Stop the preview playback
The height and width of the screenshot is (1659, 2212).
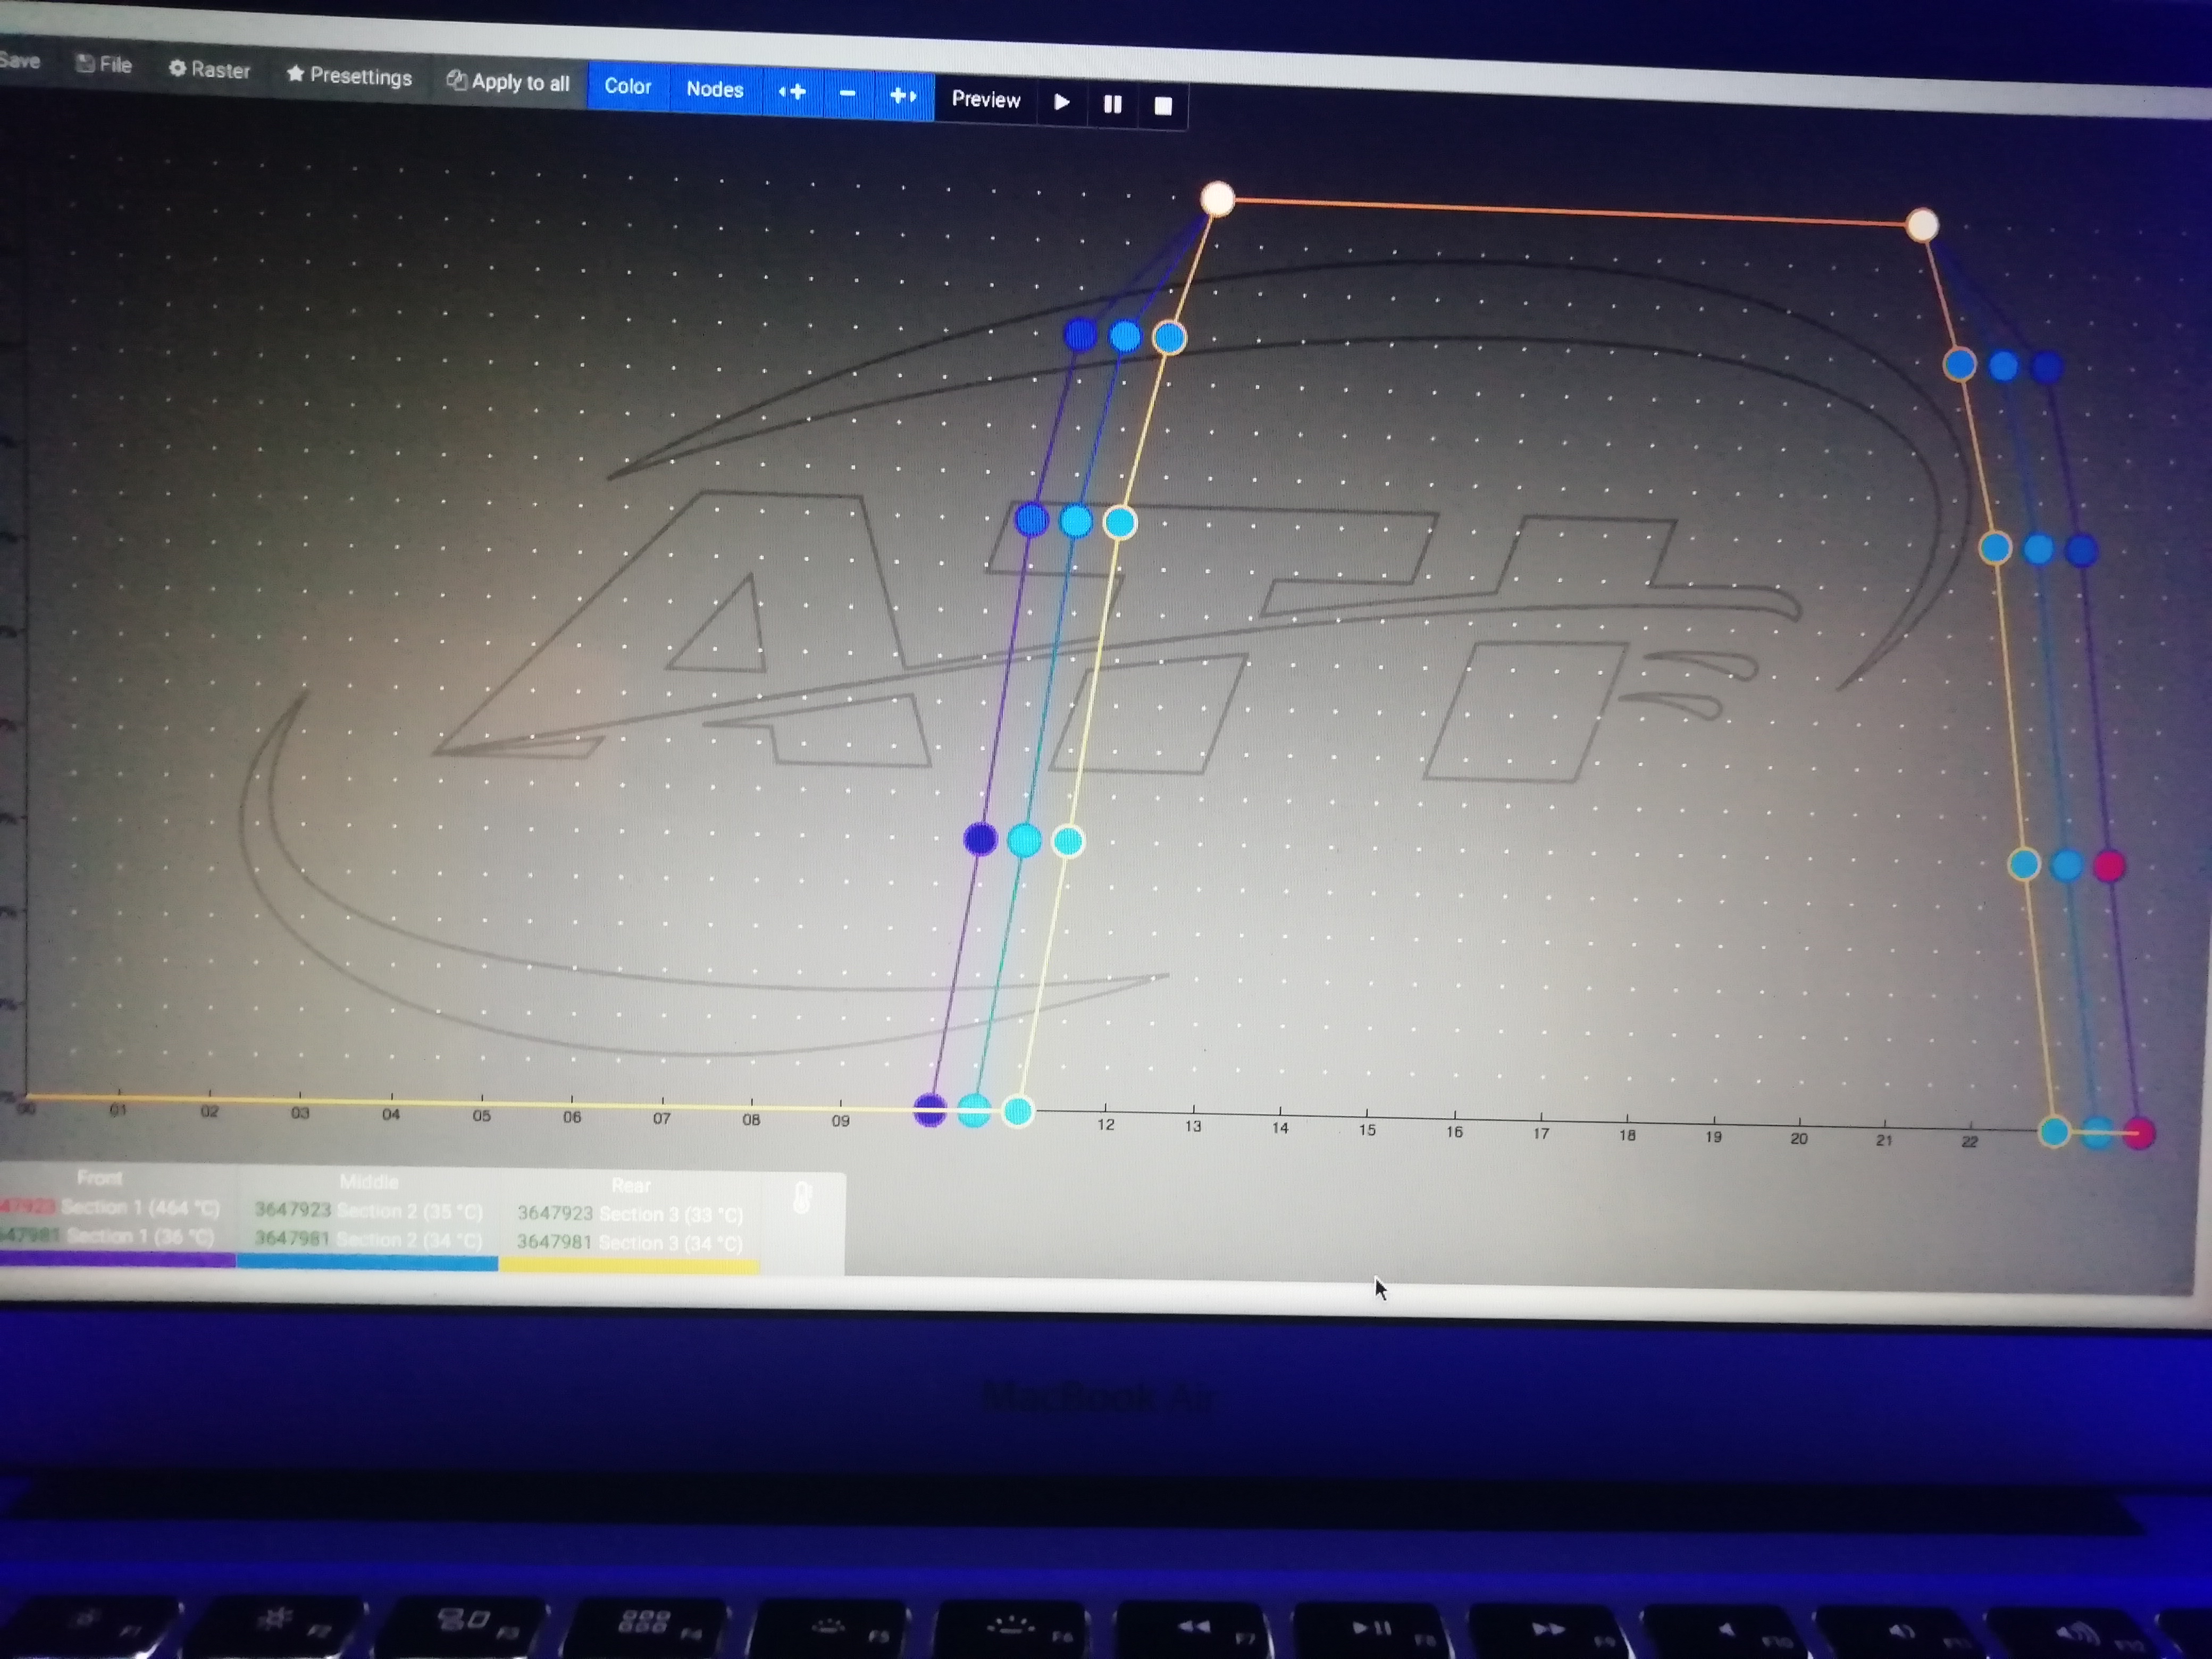coord(1163,106)
